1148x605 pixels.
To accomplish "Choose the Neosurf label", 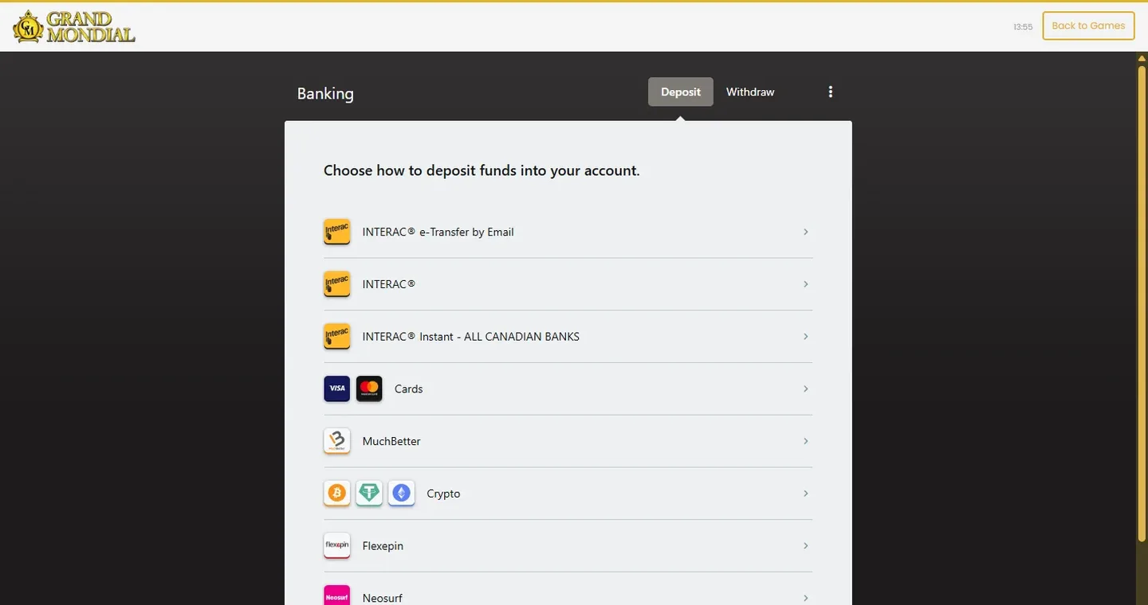I will (382, 598).
